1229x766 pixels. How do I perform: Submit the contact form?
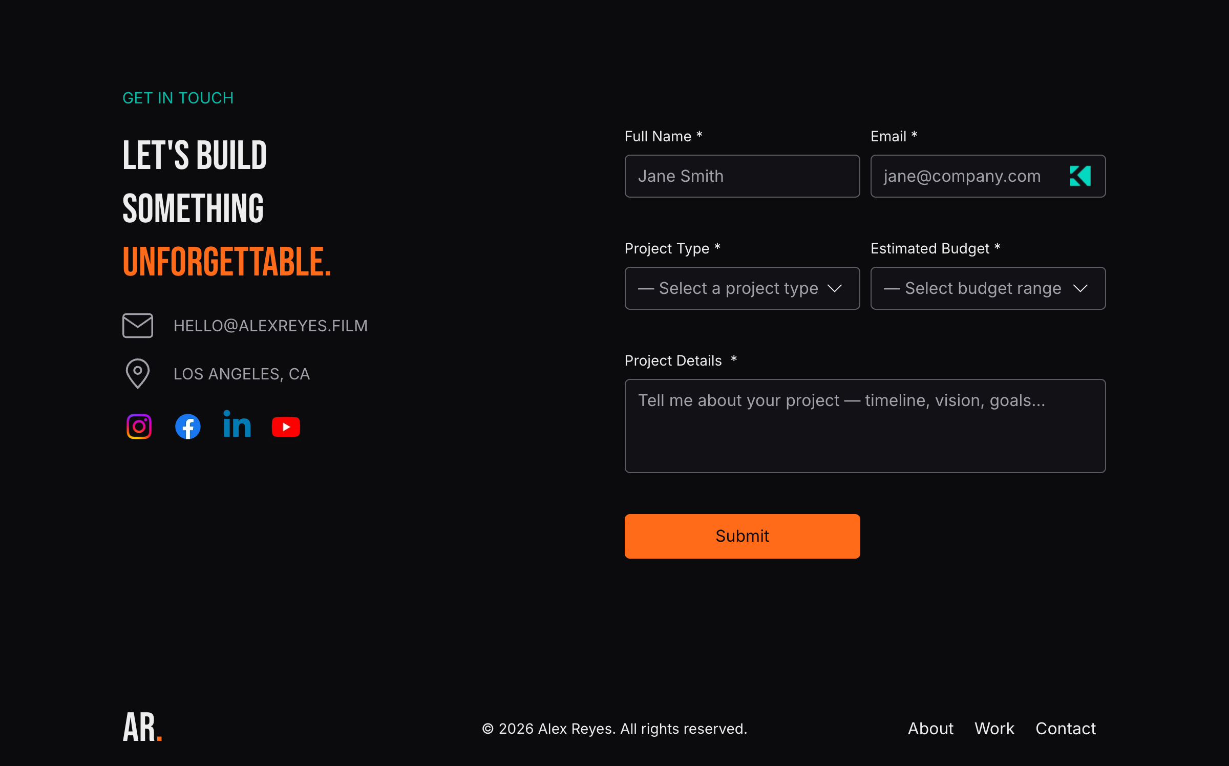[742, 536]
